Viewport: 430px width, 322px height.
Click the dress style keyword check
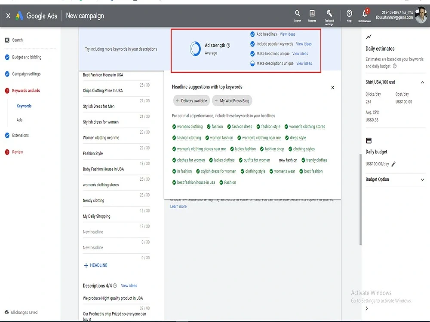pos(287,138)
